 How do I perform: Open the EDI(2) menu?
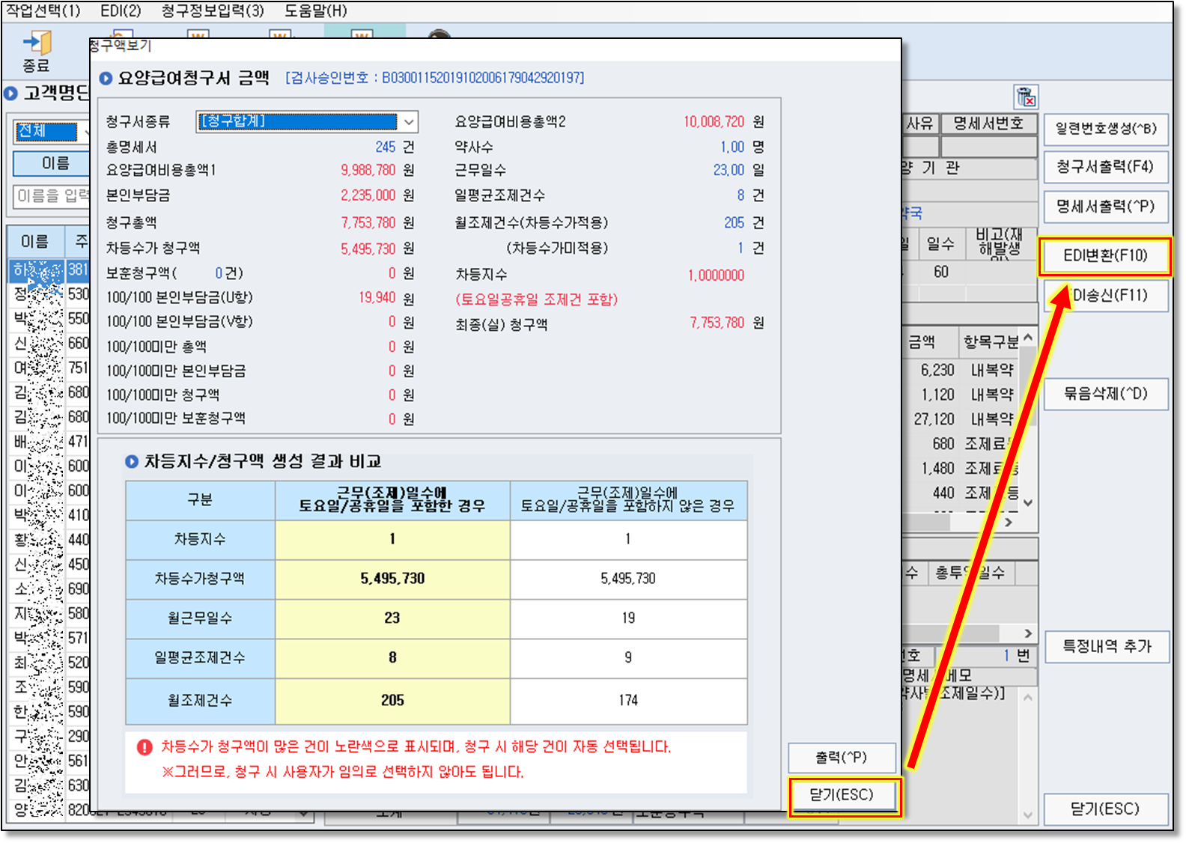pos(120,10)
